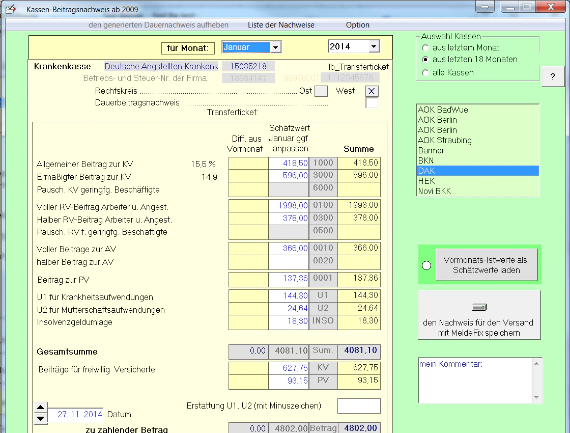Click U2 Mutterschaftsaufwendungen Schätzwert 24,64 field
Screen dimensions: 570x433
(x=289, y=308)
